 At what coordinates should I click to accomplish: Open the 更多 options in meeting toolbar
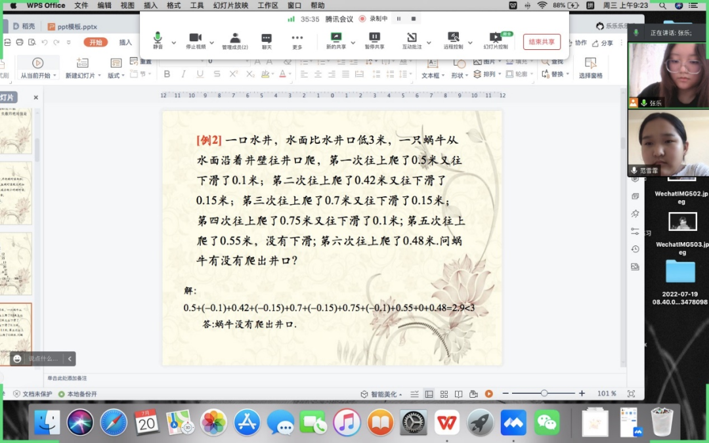[297, 41]
